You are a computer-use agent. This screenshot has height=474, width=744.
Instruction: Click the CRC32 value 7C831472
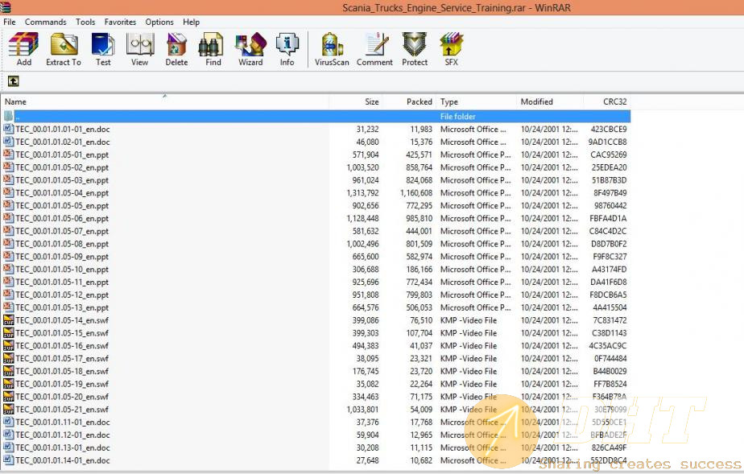tap(610, 320)
